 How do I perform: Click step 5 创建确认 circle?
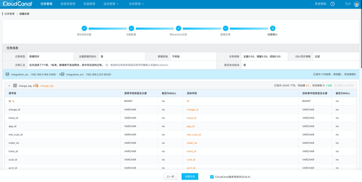point(272,29)
